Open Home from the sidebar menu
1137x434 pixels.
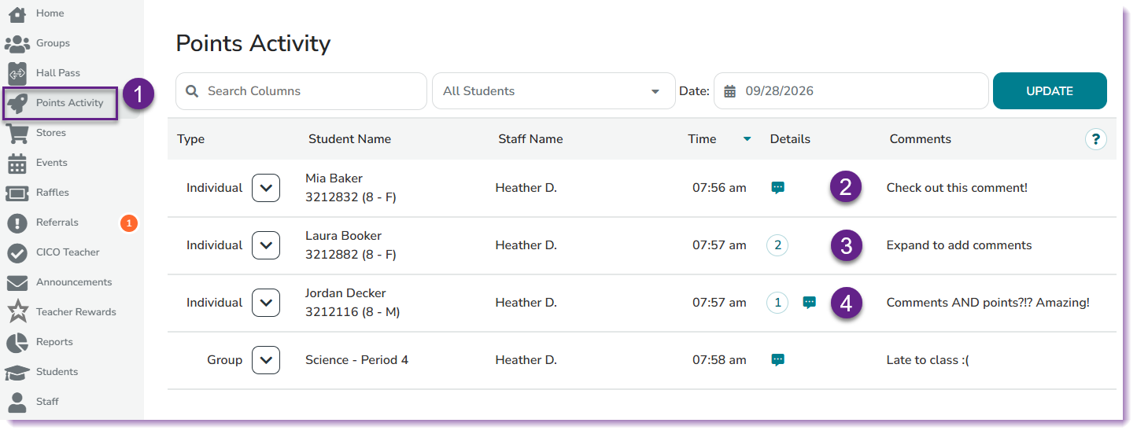[50, 13]
